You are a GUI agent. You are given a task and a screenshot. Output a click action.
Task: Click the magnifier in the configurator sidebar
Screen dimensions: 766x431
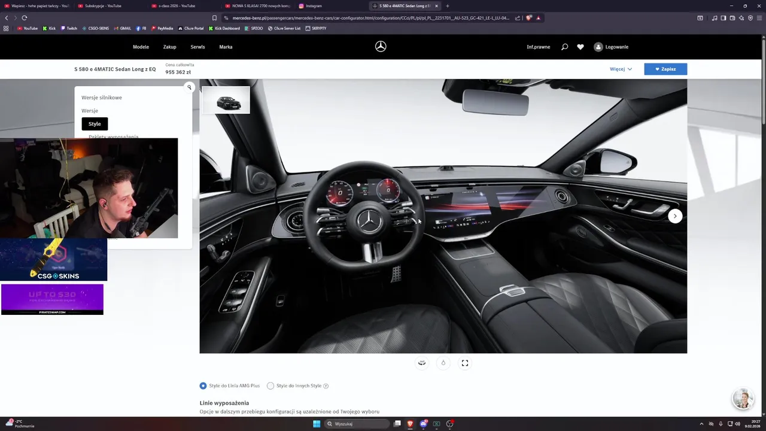(x=189, y=87)
